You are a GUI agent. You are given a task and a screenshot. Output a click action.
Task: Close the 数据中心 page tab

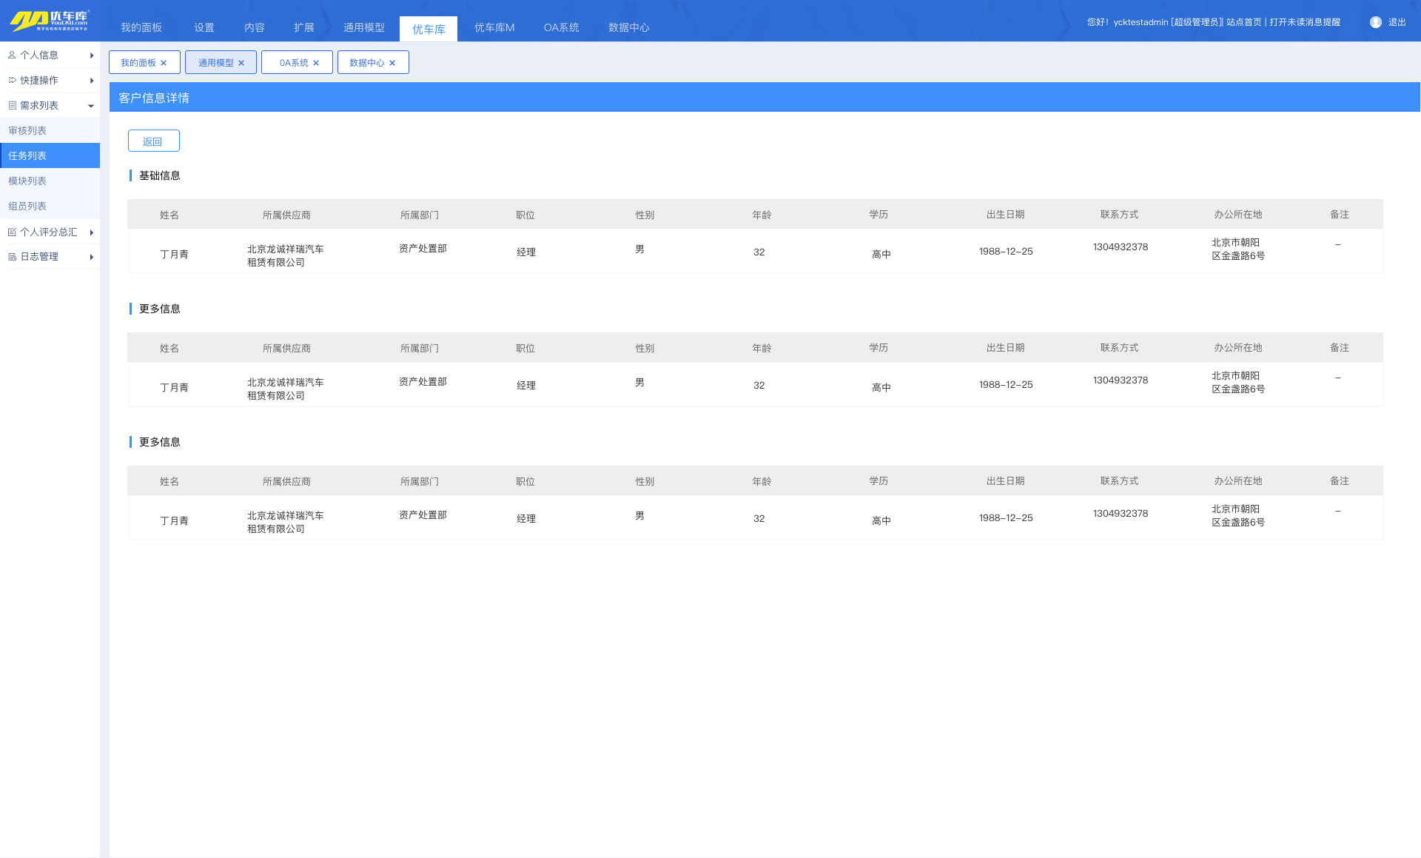[x=392, y=63]
